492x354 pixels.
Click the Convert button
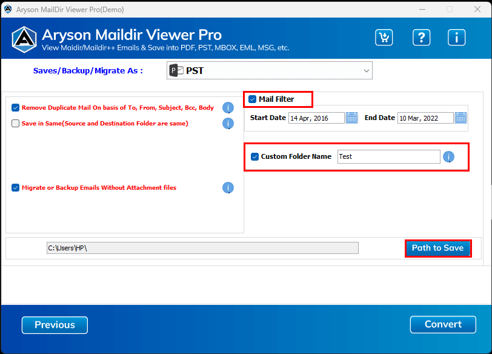443,324
